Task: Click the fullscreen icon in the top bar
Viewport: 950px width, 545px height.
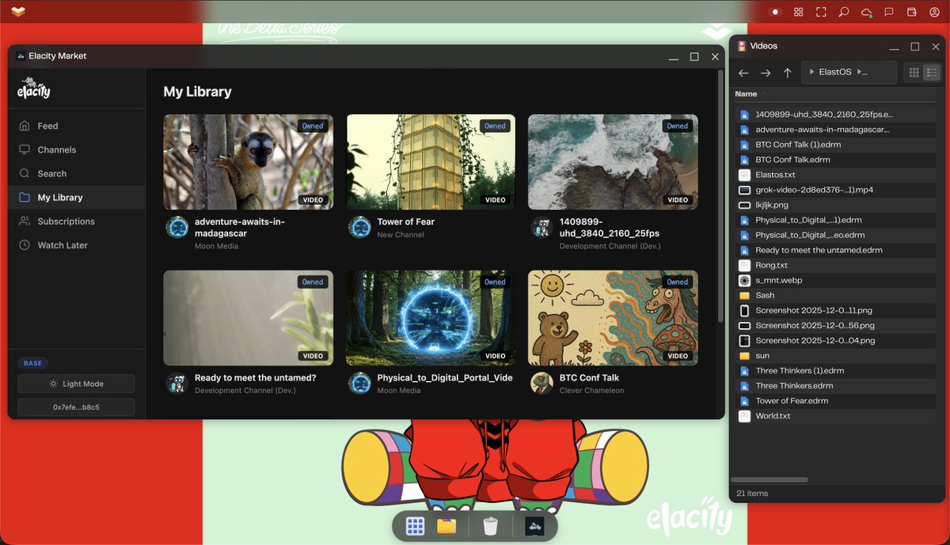Action: pos(821,12)
